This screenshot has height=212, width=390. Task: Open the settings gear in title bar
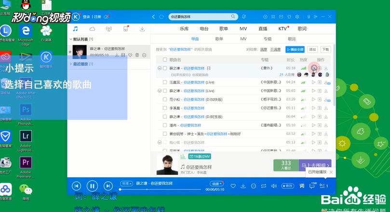pos(297,17)
